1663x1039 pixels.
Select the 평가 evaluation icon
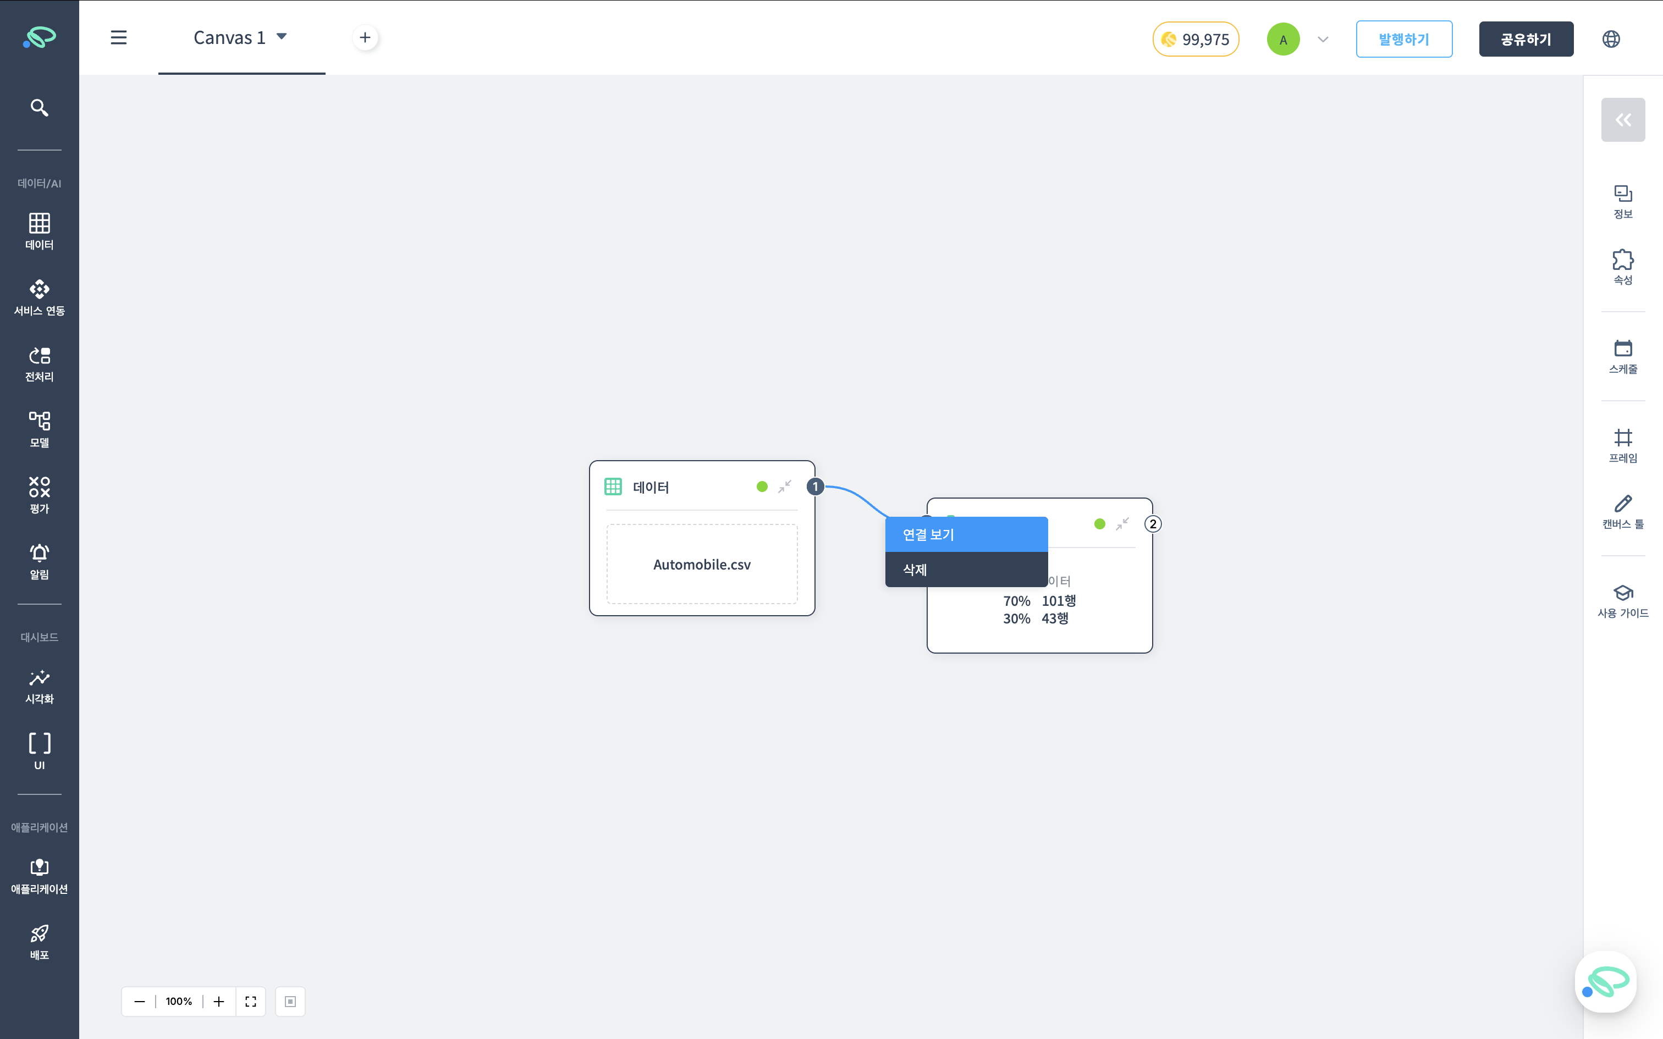pyautogui.click(x=39, y=495)
